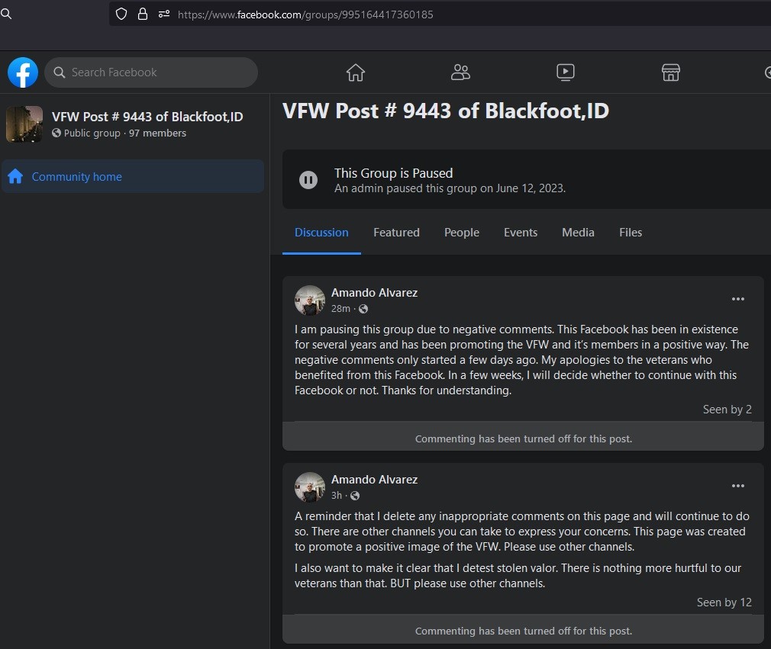Click the group thumbnail image in sidebar
This screenshot has width=771, height=649.
[x=24, y=124]
